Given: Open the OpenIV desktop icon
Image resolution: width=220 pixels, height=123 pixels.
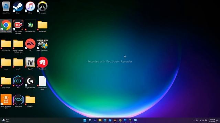Looking at the screenshot, I should click(x=30, y=64).
